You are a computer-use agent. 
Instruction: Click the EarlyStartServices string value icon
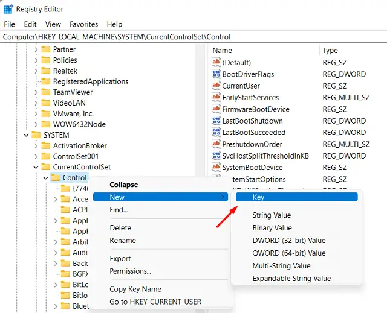tap(217, 98)
